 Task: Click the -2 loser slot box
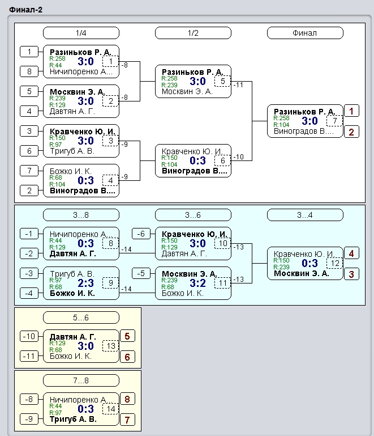pos(29,253)
